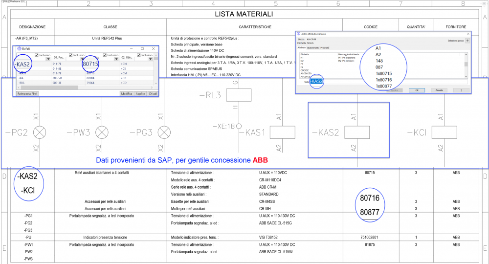489x264 pixels.
Task: Click the Applica button in ElefaR
Action: coord(141,94)
